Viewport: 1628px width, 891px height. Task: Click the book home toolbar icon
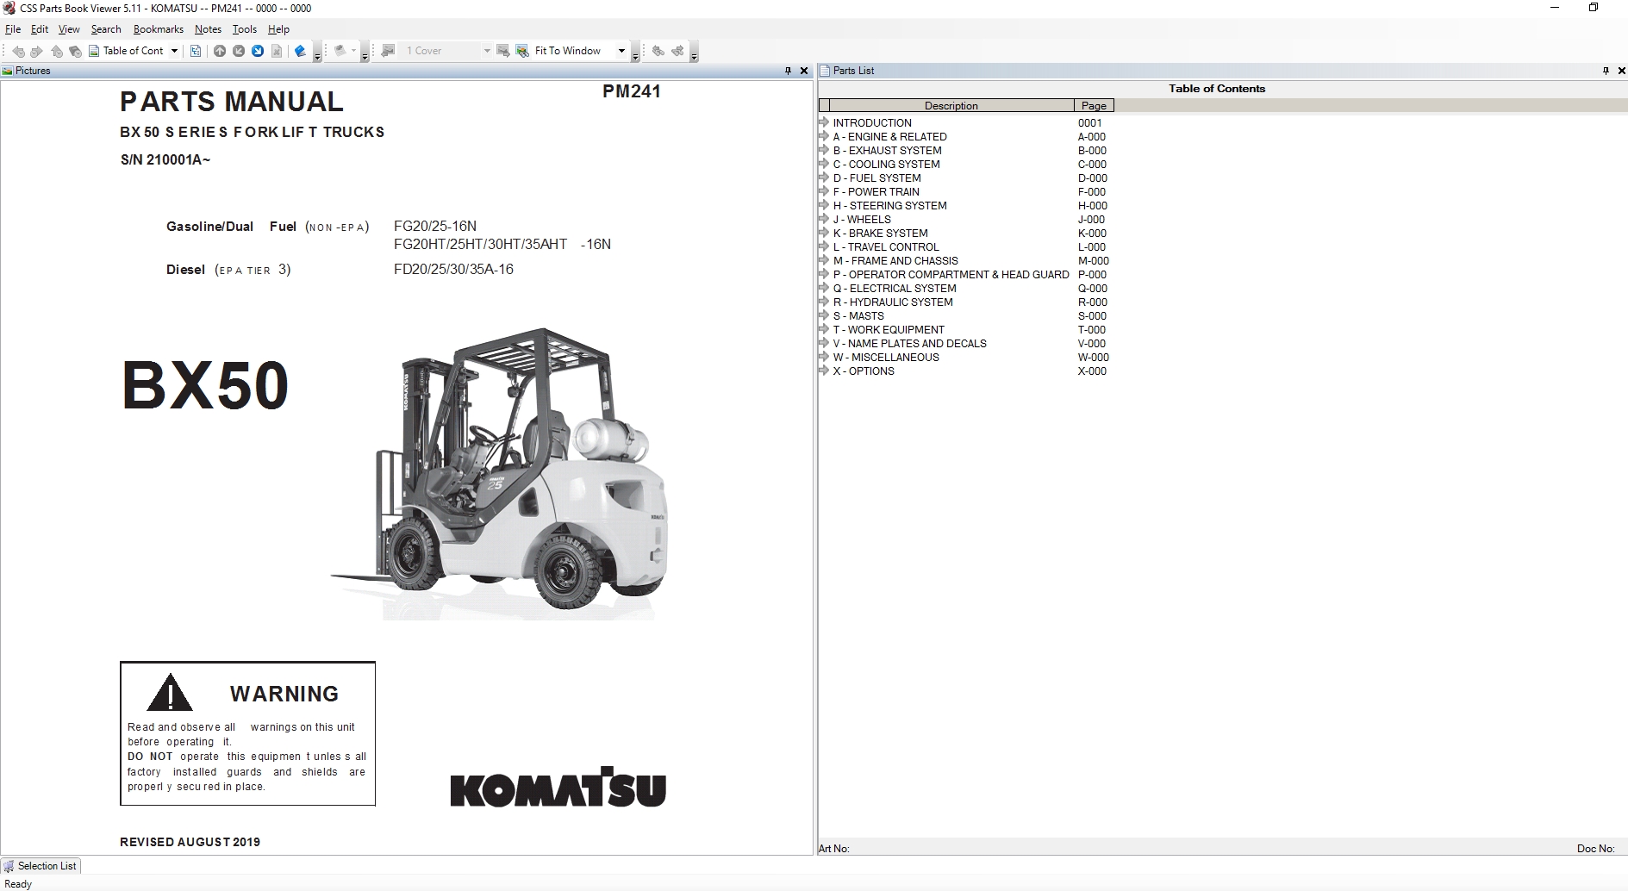75,51
